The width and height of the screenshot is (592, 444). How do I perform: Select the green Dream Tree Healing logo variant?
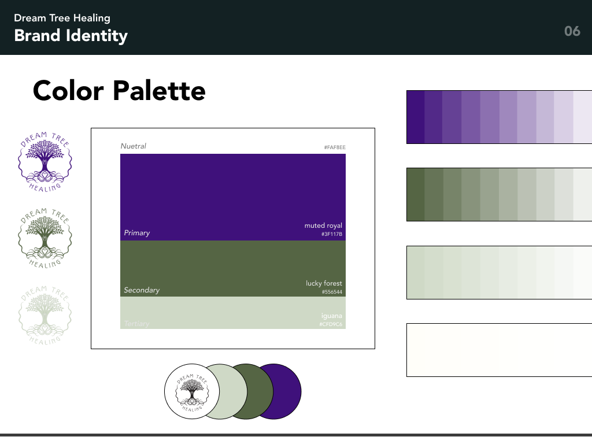[45, 237]
